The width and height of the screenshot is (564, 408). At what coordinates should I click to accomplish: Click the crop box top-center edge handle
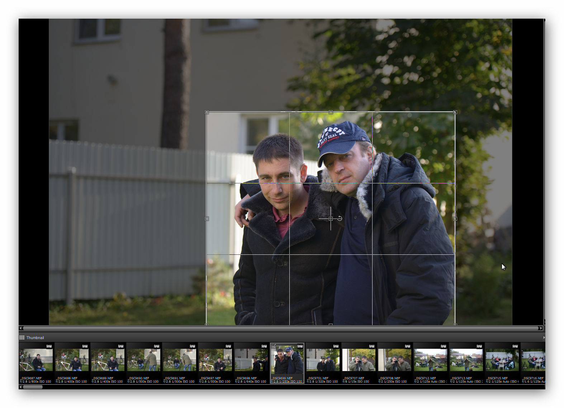pos(331,112)
